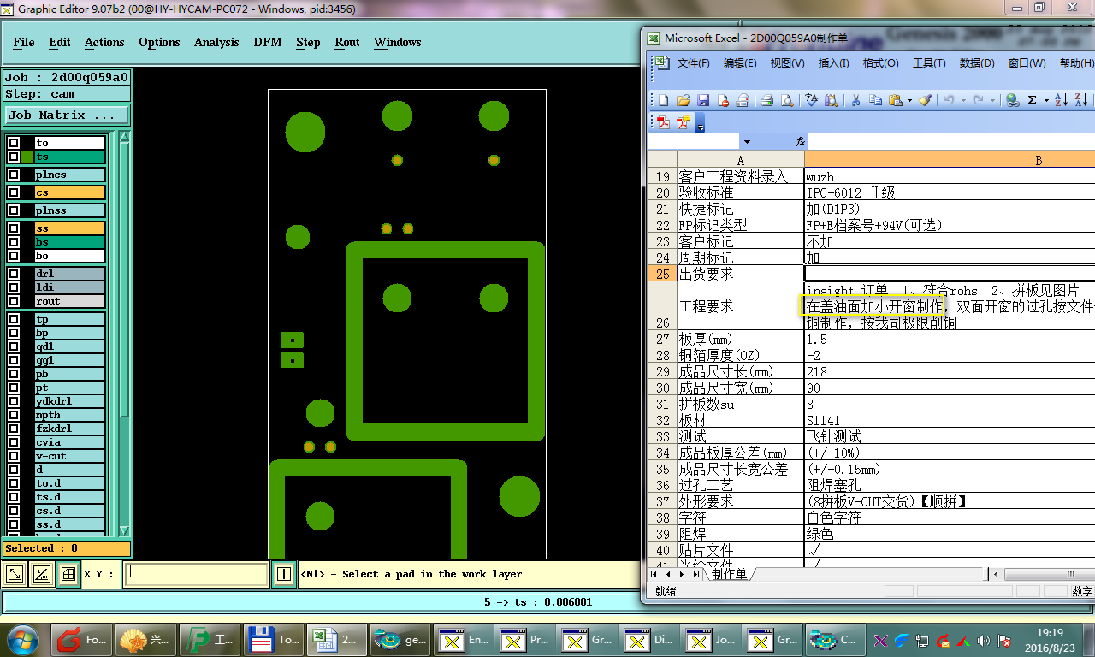The image size is (1095, 657).
Task: Open the Analysis menu in Graphic Editor
Action: pyautogui.click(x=216, y=42)
